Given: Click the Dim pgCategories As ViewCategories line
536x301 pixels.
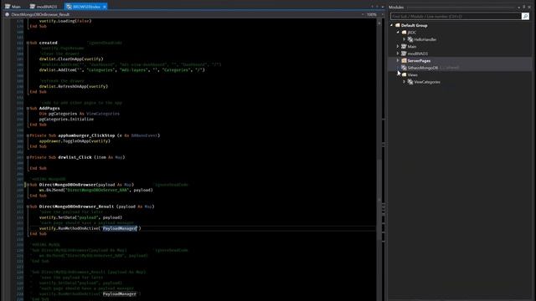Looking at the screenshot, I should [80, 114].
